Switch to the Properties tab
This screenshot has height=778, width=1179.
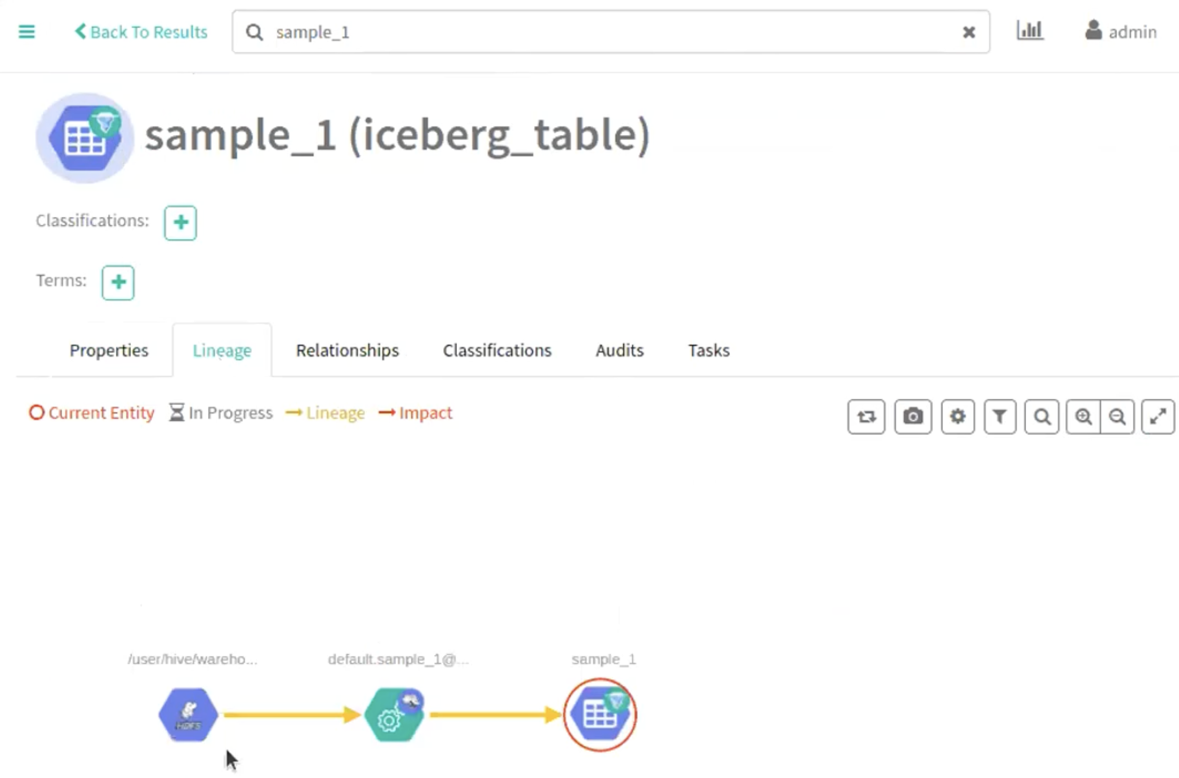[x=109, y=351]
